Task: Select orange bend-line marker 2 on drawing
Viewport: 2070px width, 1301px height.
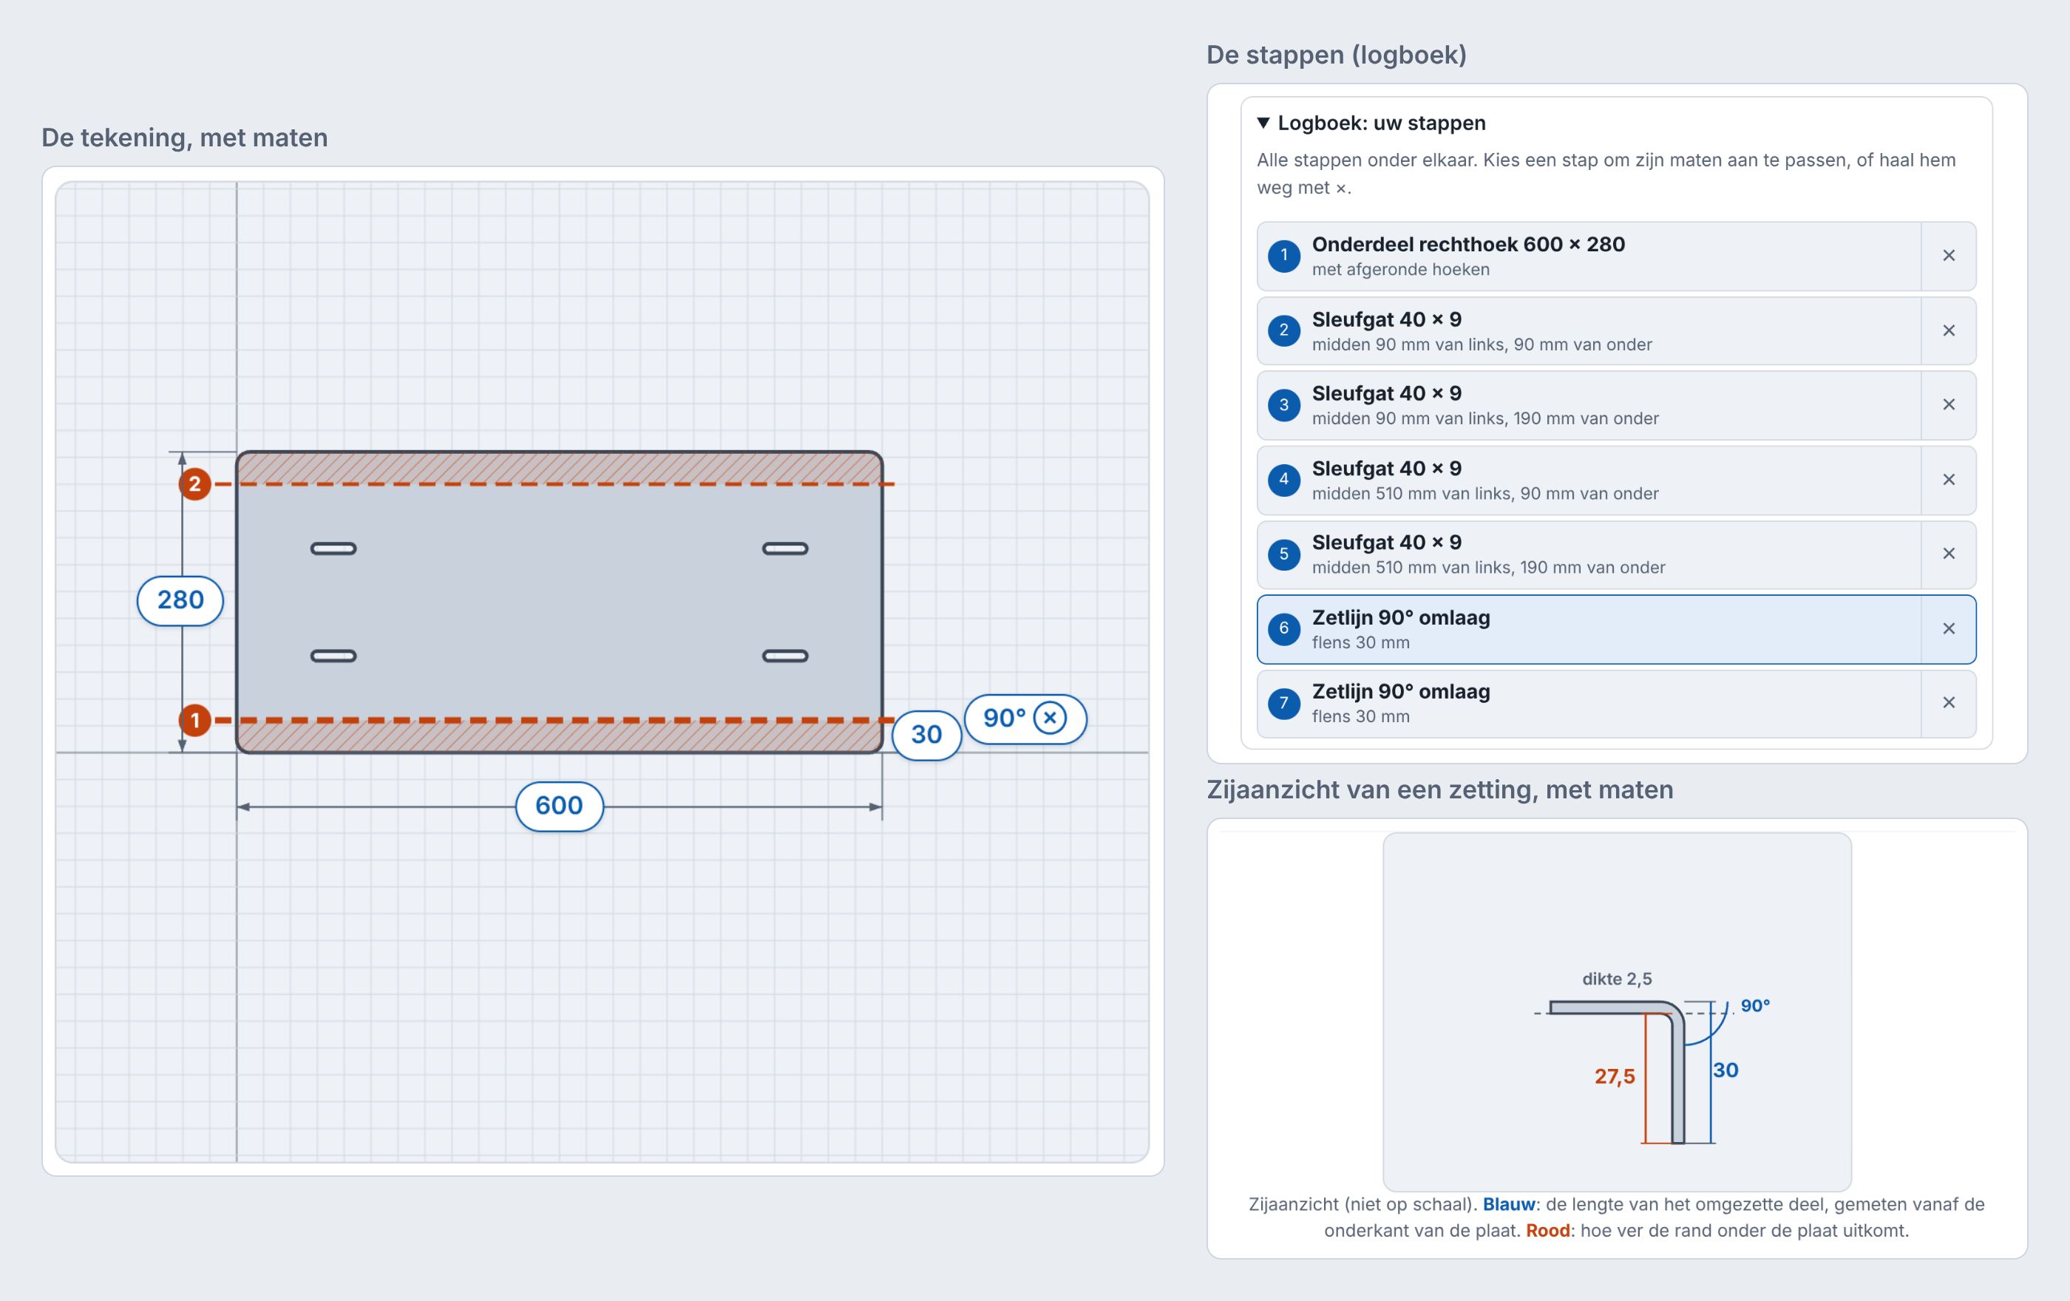Action: click(x=195, y=483)
